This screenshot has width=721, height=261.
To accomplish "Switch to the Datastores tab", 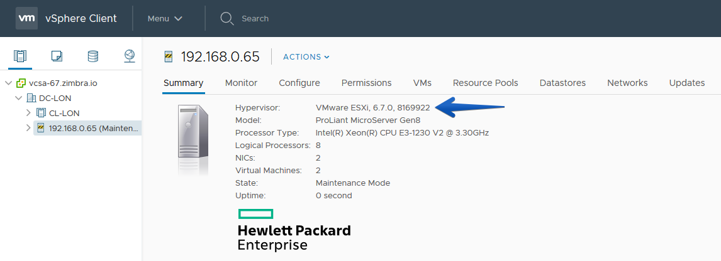I will pyautogui.click(x=563, y=83).
